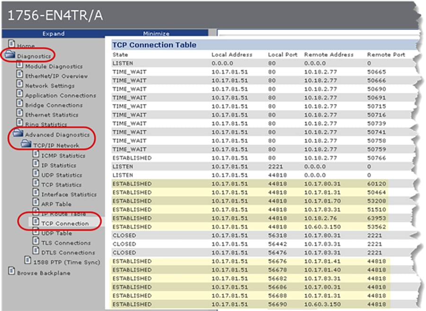Select the TCP Connection link
426x311 pixels.
click(65, 223)
